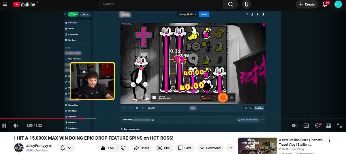Click My Bets in casino sidebar

[x=72, y=40]
